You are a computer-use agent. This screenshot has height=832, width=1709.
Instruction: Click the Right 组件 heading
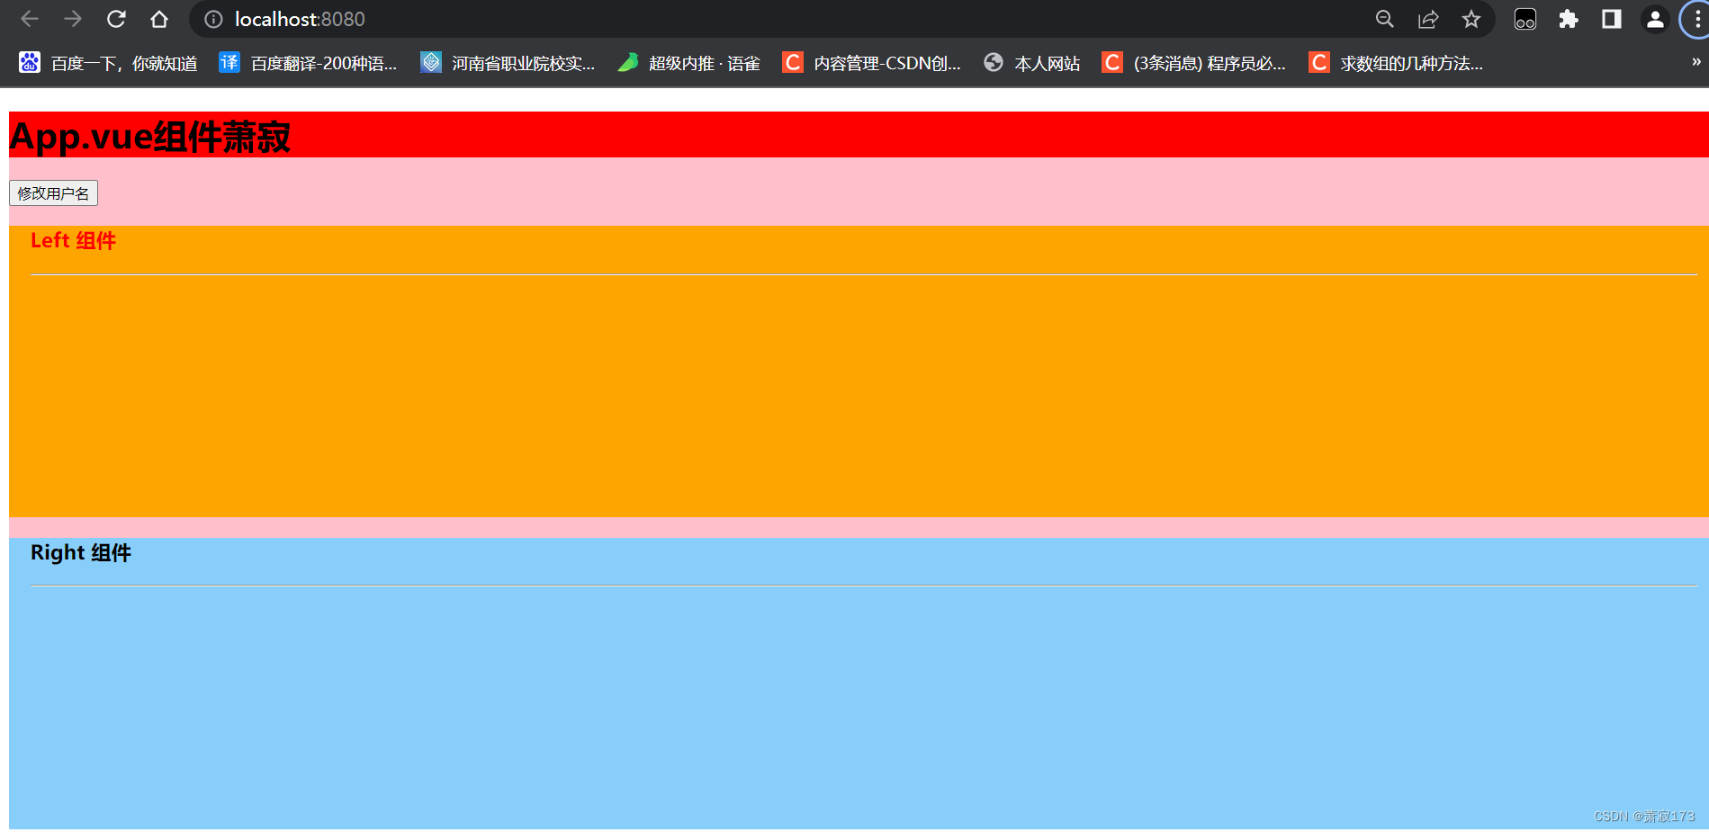tap(81, 553)
